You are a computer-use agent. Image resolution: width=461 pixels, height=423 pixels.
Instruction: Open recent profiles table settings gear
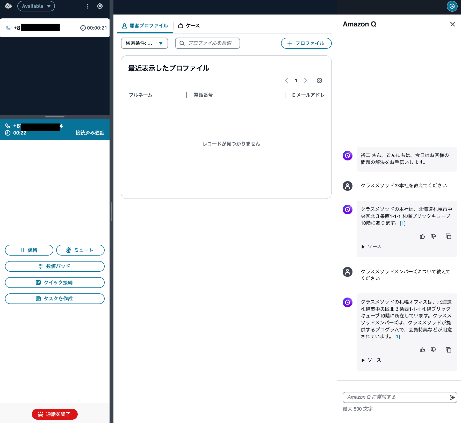coord(320,81)
